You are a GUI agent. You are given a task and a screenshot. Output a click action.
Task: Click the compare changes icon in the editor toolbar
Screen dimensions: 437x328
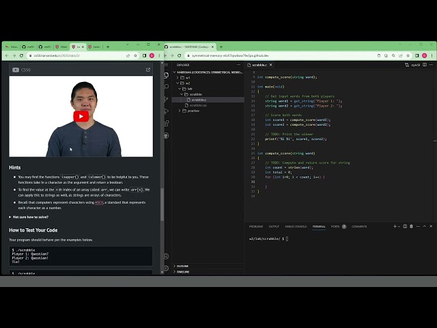(x=407, y=65)
